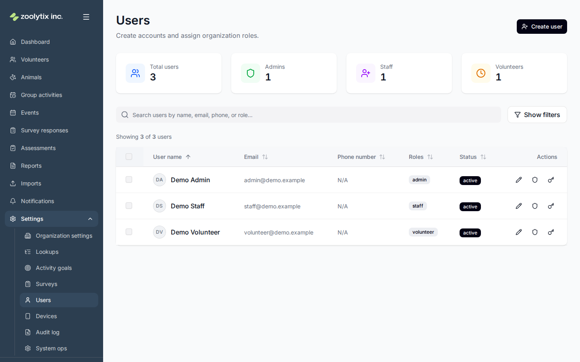Click the DS avatar of Demo Staff
This screenshot has height=362, width=580.
pyautogui.click(x=159, y=206)
